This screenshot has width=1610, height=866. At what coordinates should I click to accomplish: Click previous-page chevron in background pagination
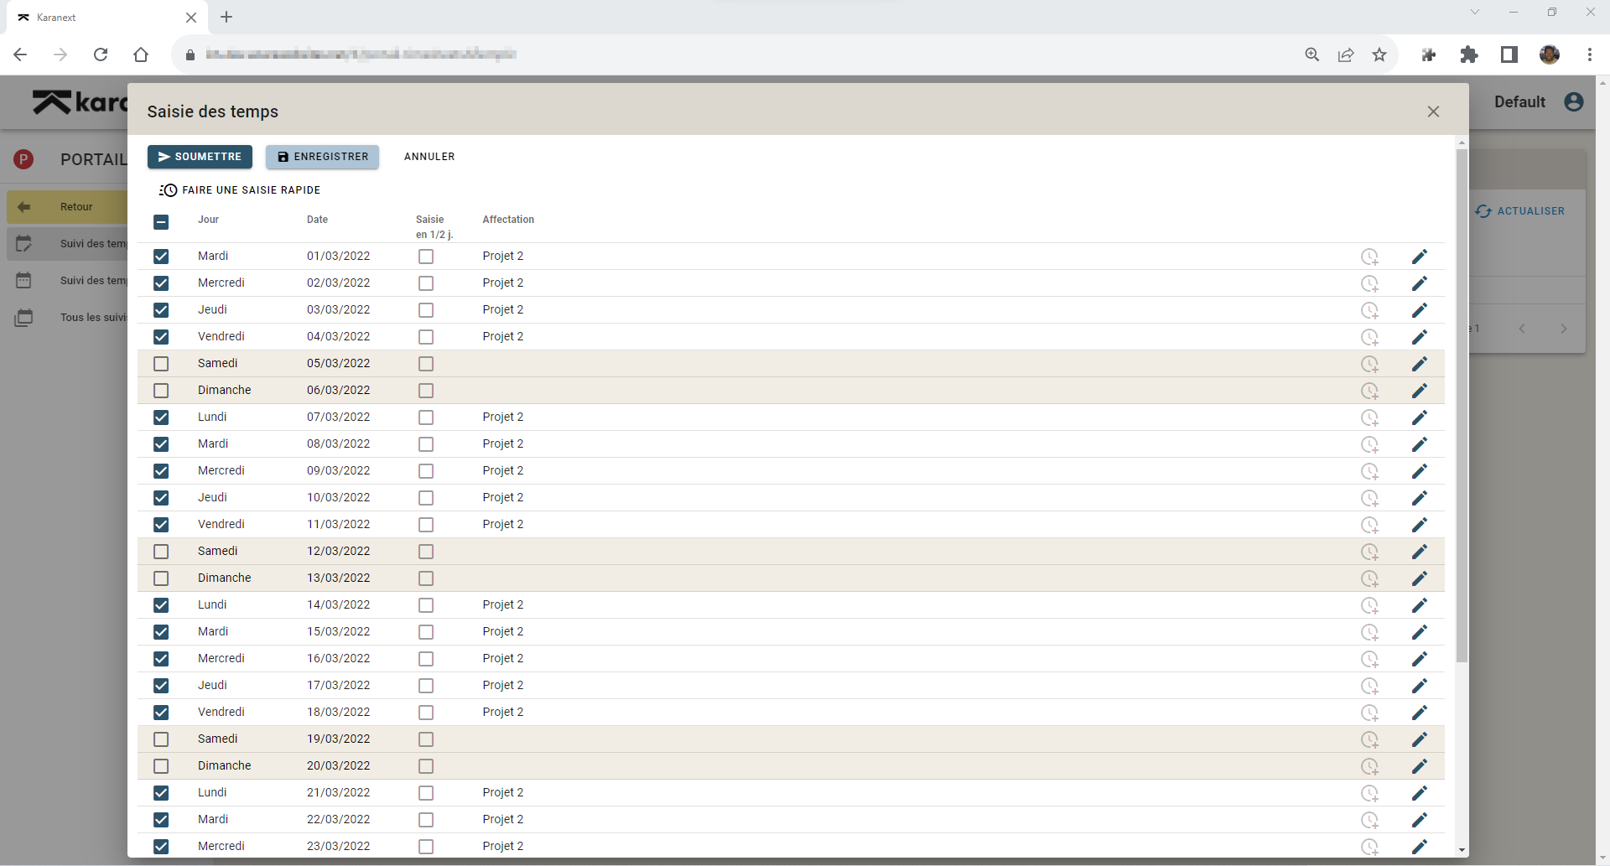(1522, 329)
